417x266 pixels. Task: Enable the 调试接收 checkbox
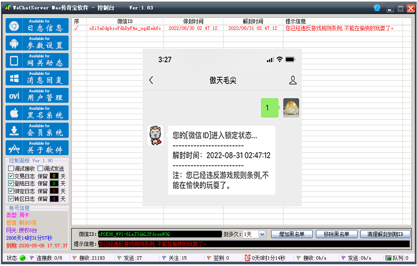click(x=11, y=169)
